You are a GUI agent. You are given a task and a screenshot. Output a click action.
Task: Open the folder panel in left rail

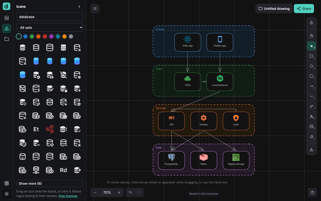pos(7,39)
